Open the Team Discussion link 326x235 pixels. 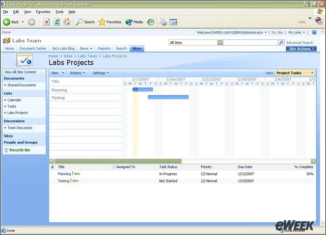[x=20, y=127]
